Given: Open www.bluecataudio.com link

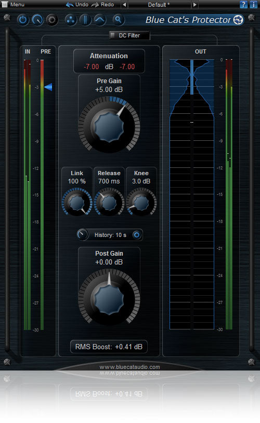Looking at the screenshot, I should pos(129,367).
